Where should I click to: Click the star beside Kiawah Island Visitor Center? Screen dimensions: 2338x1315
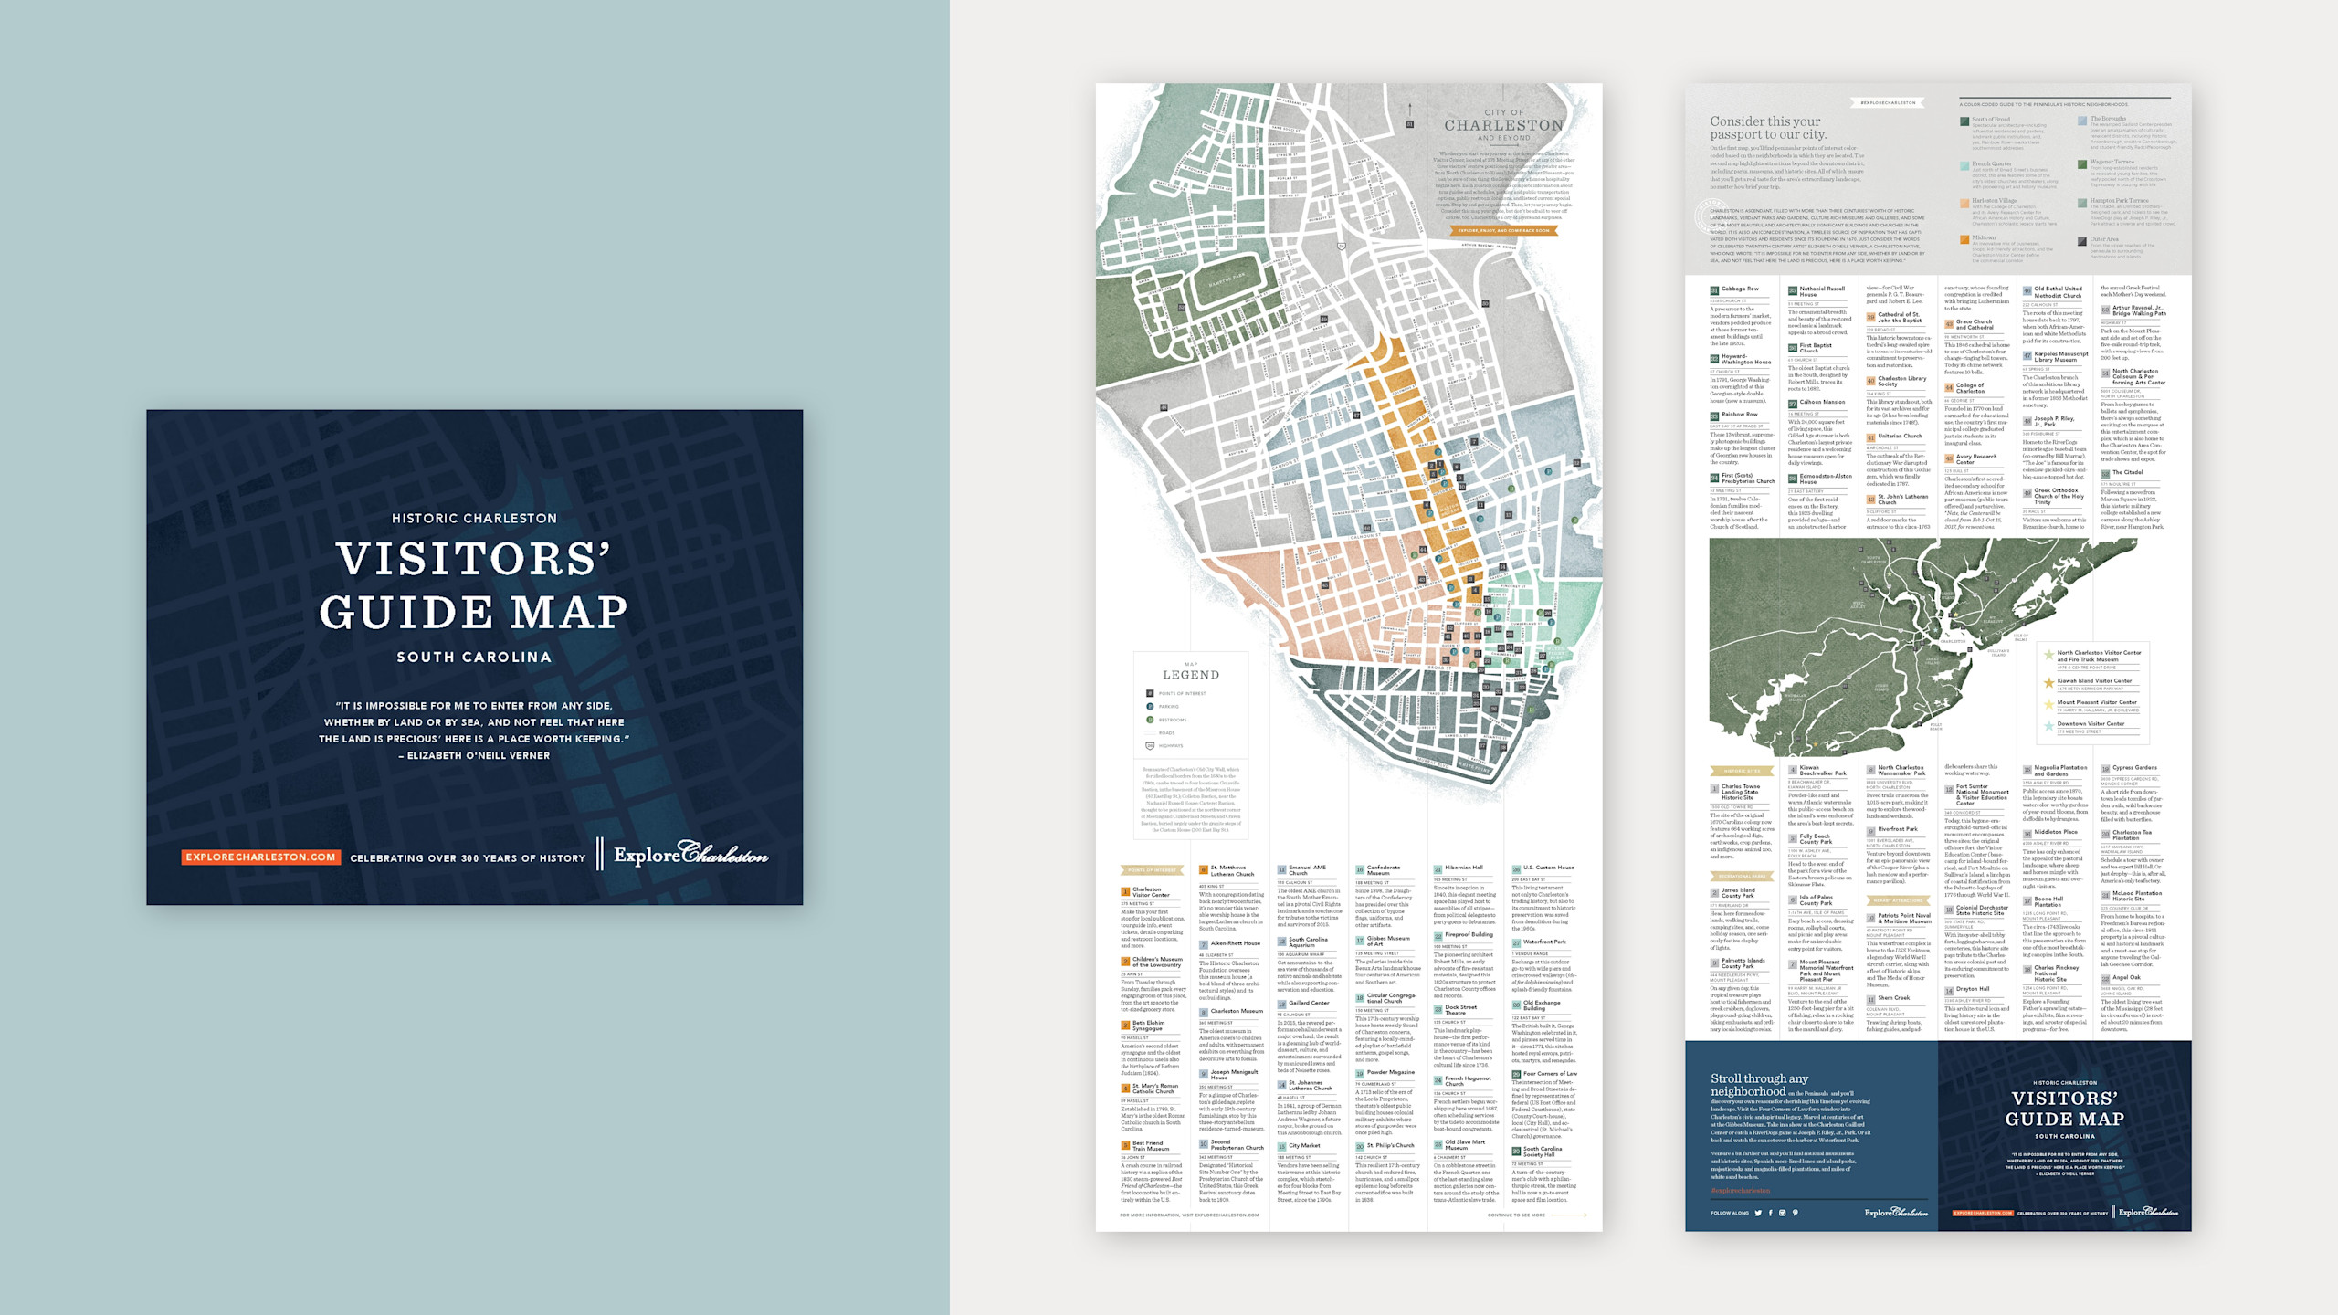pos(2049,681)
